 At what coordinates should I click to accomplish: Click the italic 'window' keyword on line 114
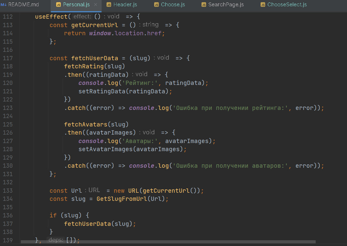[x=100, y=33]
